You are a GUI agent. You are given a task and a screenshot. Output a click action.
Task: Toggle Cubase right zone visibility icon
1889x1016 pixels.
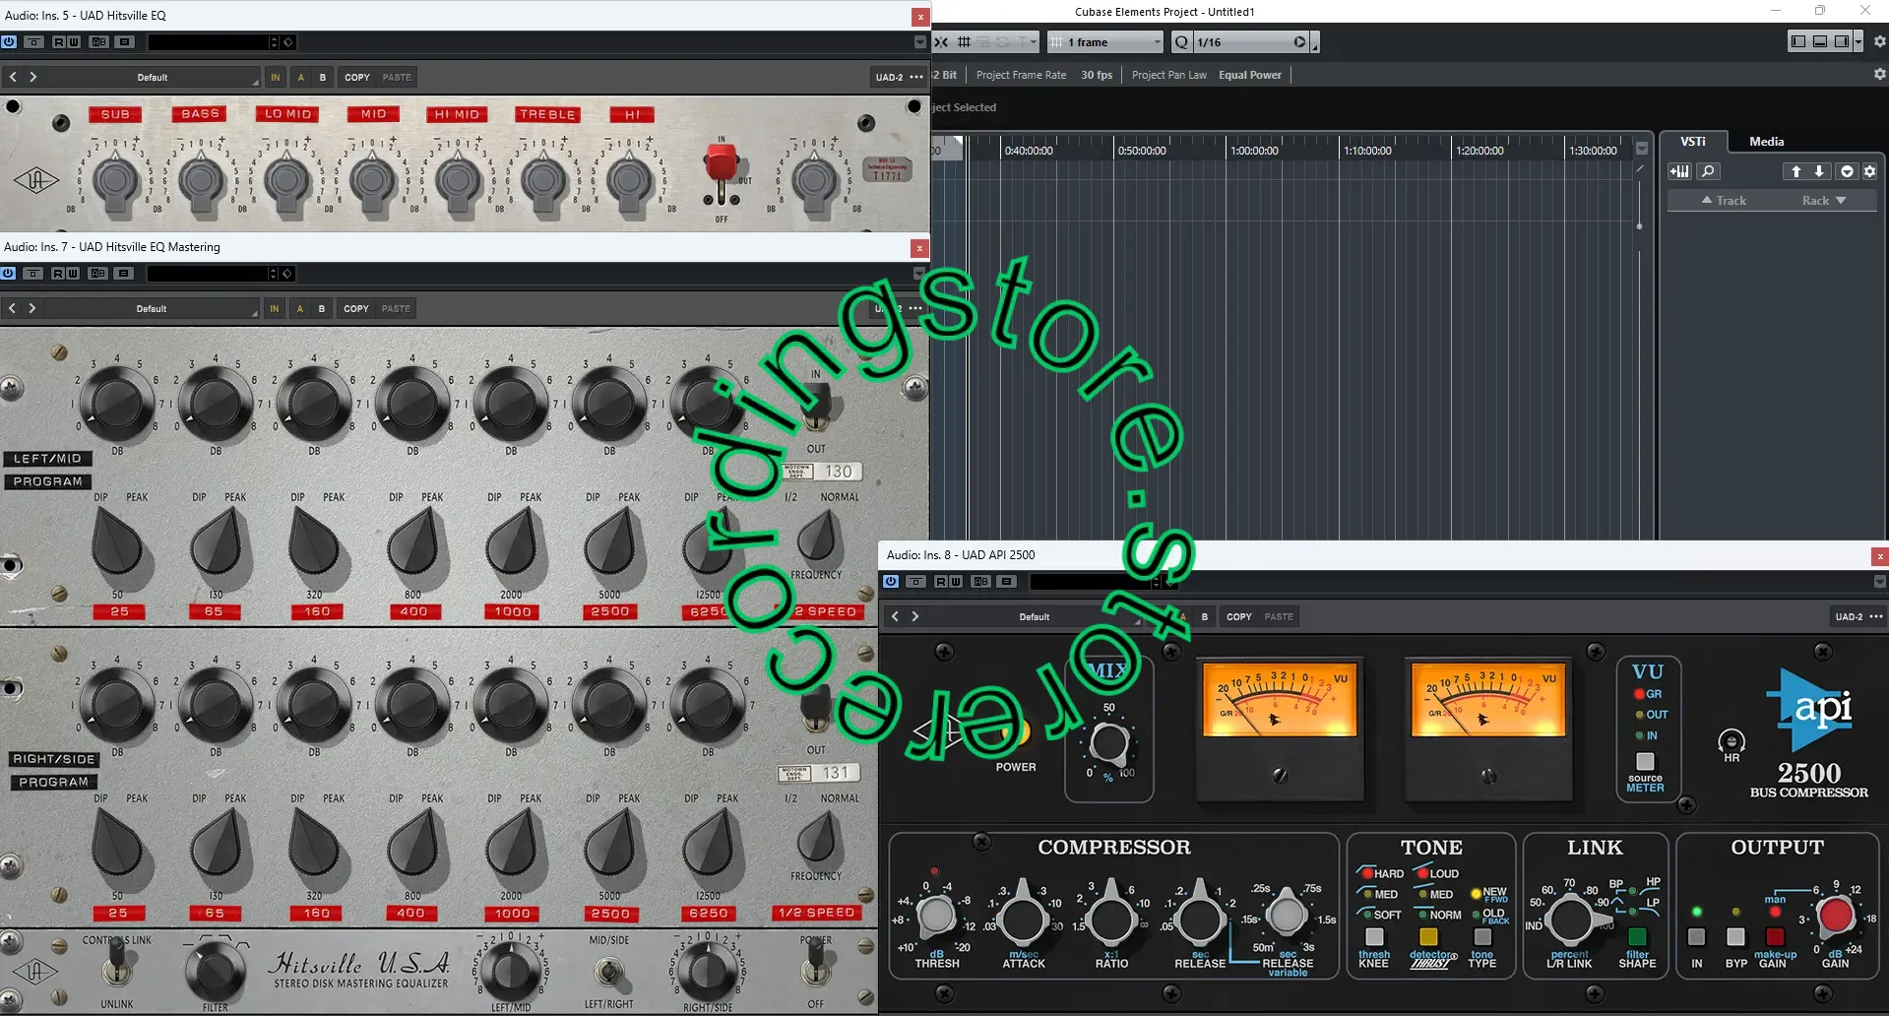[1841, 41]
